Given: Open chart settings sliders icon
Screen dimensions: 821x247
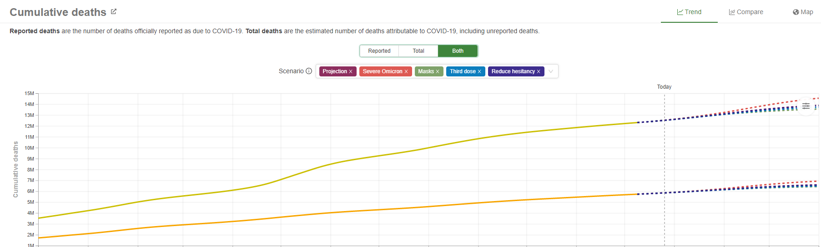Looking at the screenshot, I should tap(806, 106).
